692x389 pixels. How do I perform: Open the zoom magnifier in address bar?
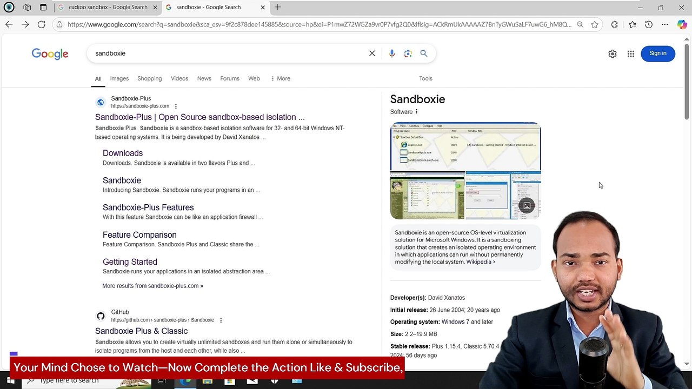(580, 24)
